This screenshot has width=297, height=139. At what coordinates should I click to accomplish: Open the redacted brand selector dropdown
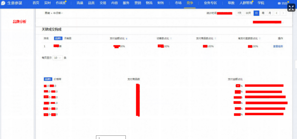tap(283, 22)
